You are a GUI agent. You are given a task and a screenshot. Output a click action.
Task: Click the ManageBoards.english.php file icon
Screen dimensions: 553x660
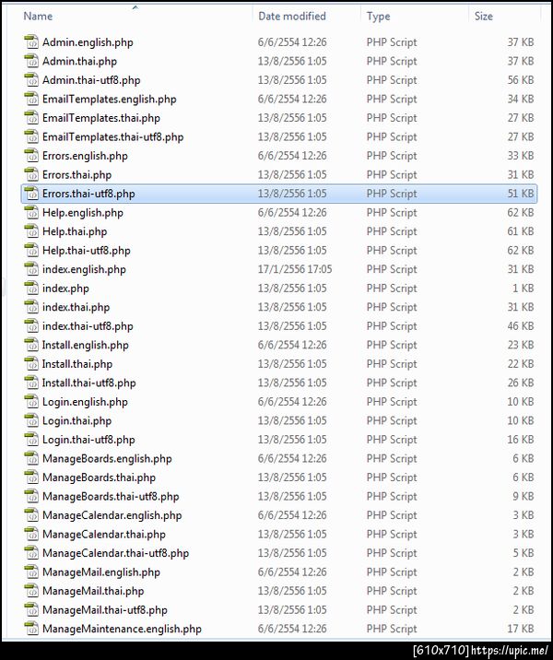pos(31,459)
